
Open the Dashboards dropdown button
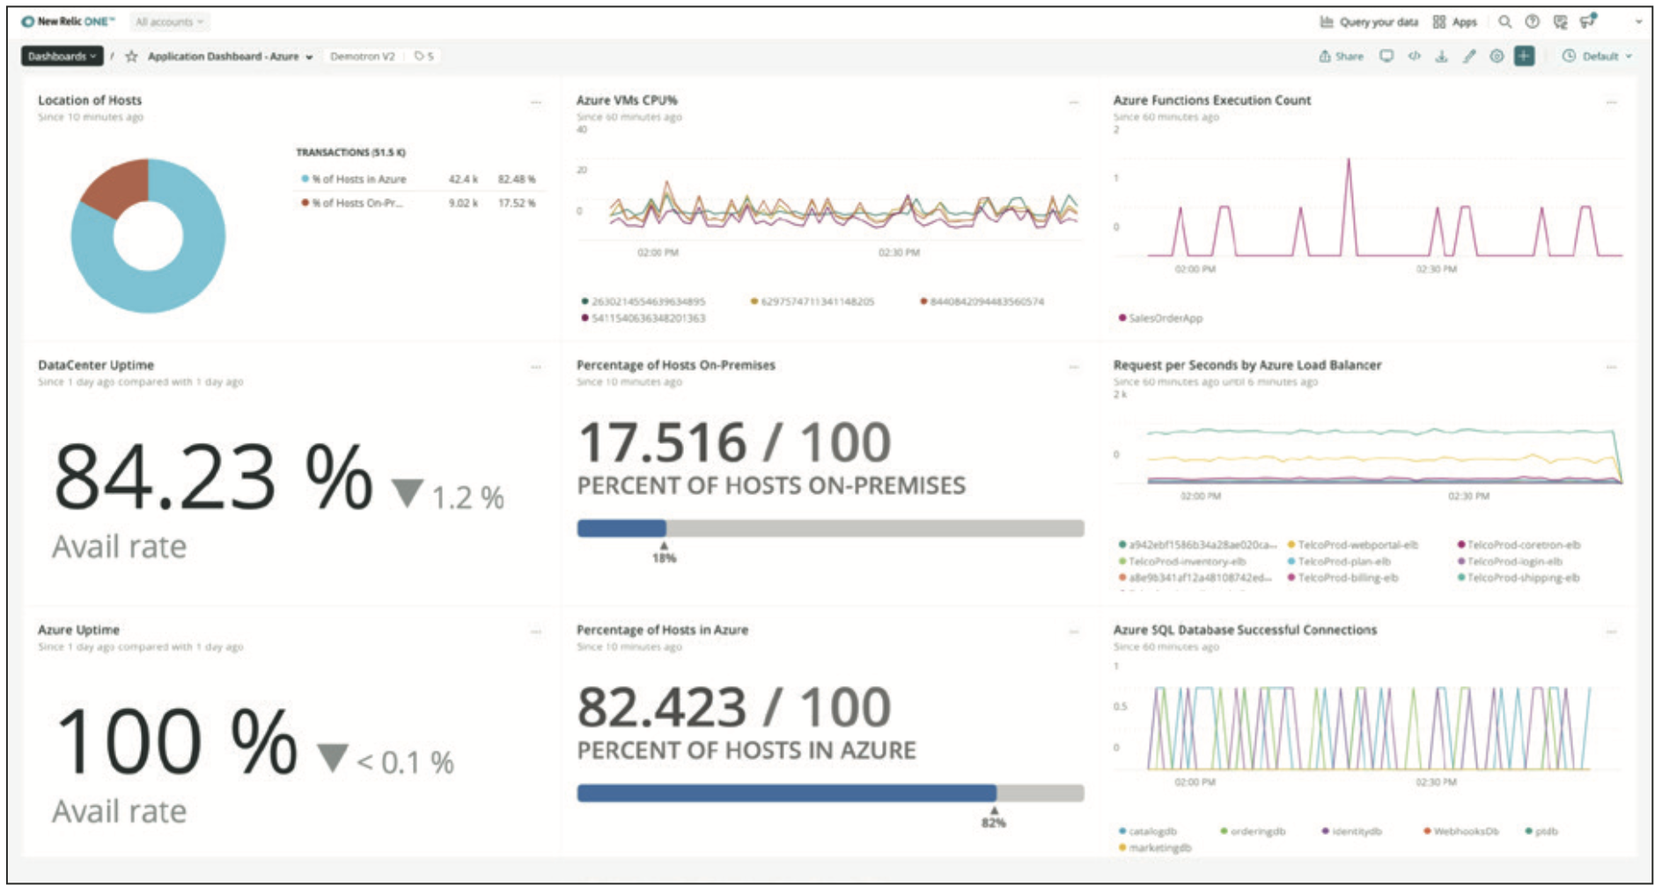62,56
